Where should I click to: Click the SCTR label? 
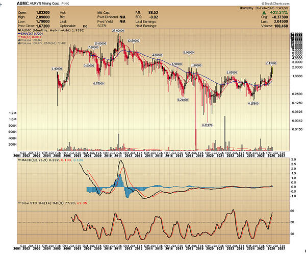(x=101, y=26)
